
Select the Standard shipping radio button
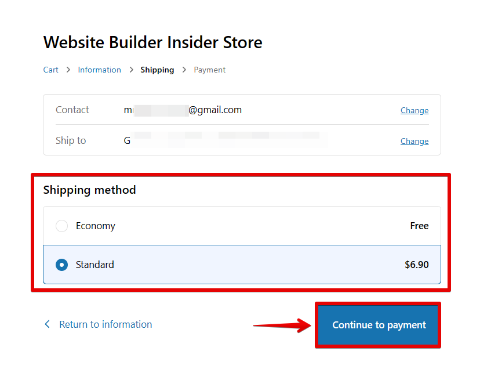point(61,265)
